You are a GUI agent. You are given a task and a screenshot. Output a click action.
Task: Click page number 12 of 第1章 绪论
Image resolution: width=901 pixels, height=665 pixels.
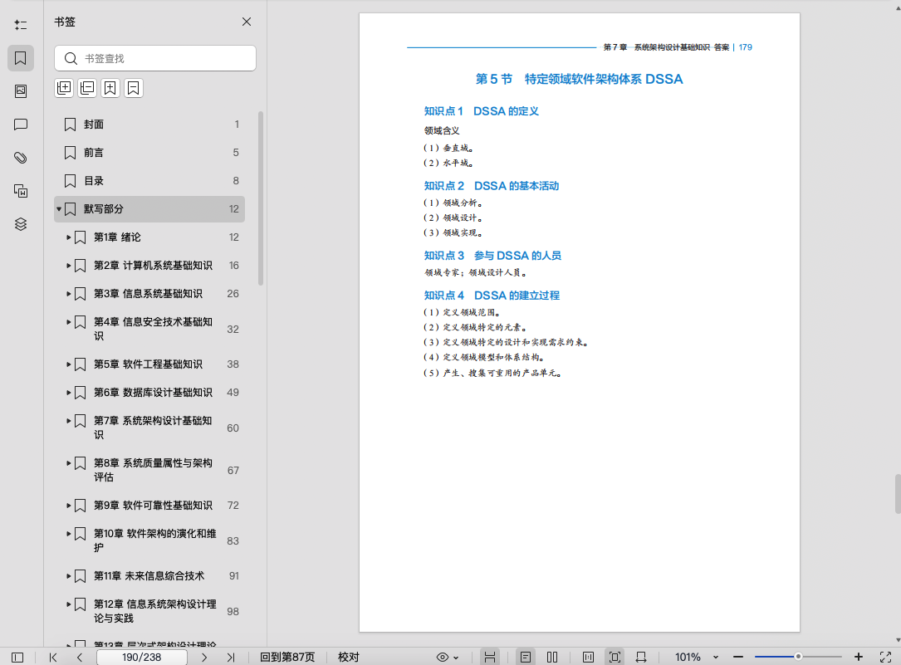point(234,237)
